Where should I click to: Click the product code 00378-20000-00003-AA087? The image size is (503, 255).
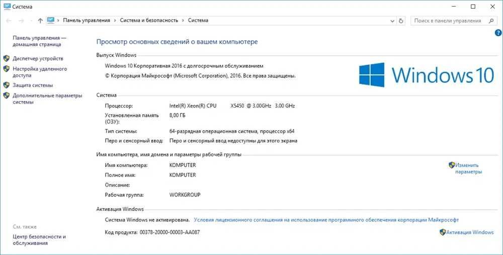[170, 232]
